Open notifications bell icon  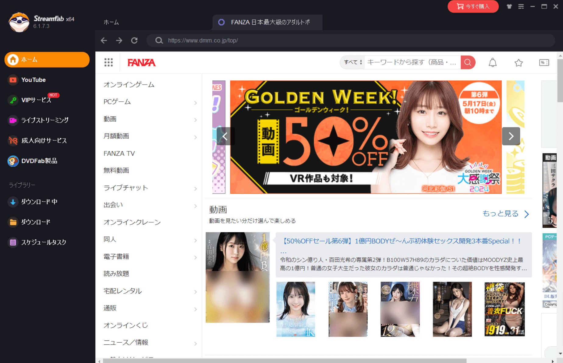493,63
